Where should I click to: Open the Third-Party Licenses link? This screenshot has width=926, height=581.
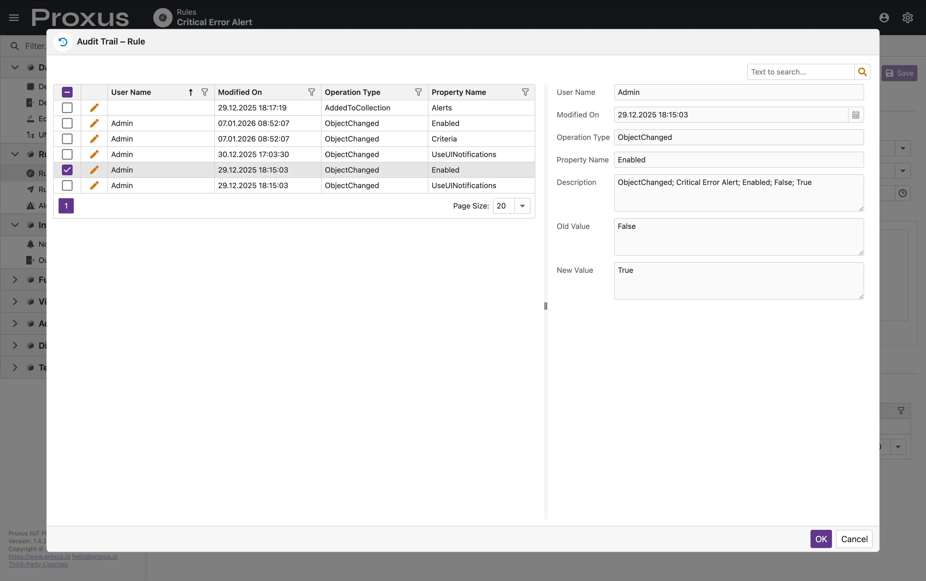[x=38, y=564]
